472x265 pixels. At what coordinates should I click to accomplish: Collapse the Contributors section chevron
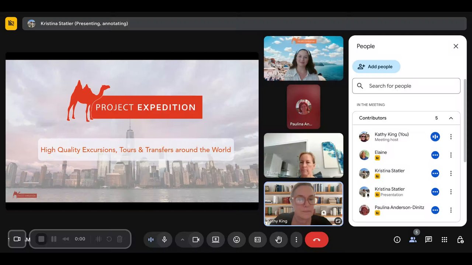pos(451,118)
